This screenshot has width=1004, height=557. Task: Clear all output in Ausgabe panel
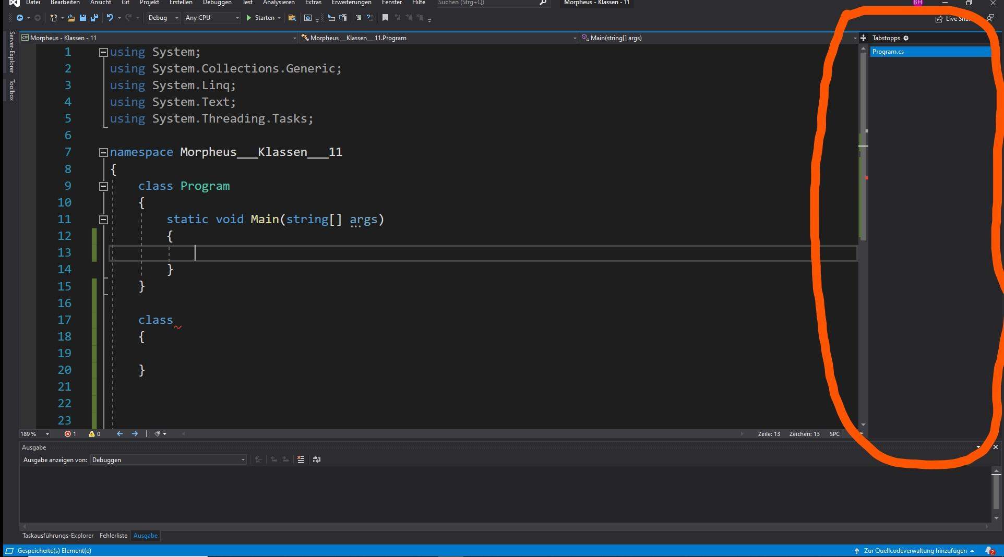tap(301, 459)
